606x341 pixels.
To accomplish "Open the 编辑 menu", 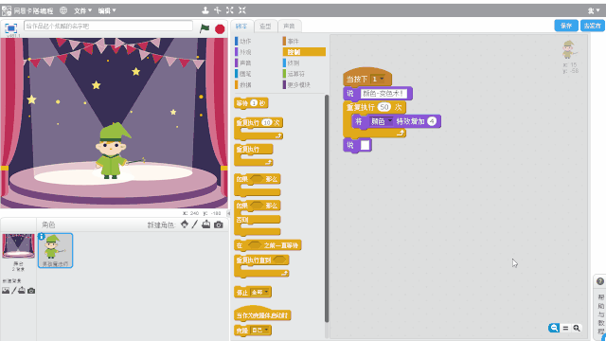I will click(x=107, y=10).
